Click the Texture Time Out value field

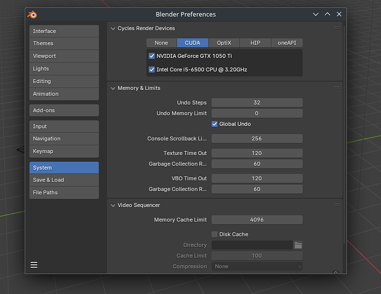click(257, 153)
